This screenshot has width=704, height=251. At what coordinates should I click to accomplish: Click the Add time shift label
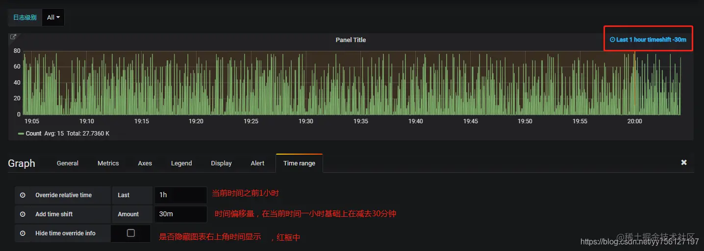click(54, 214)
